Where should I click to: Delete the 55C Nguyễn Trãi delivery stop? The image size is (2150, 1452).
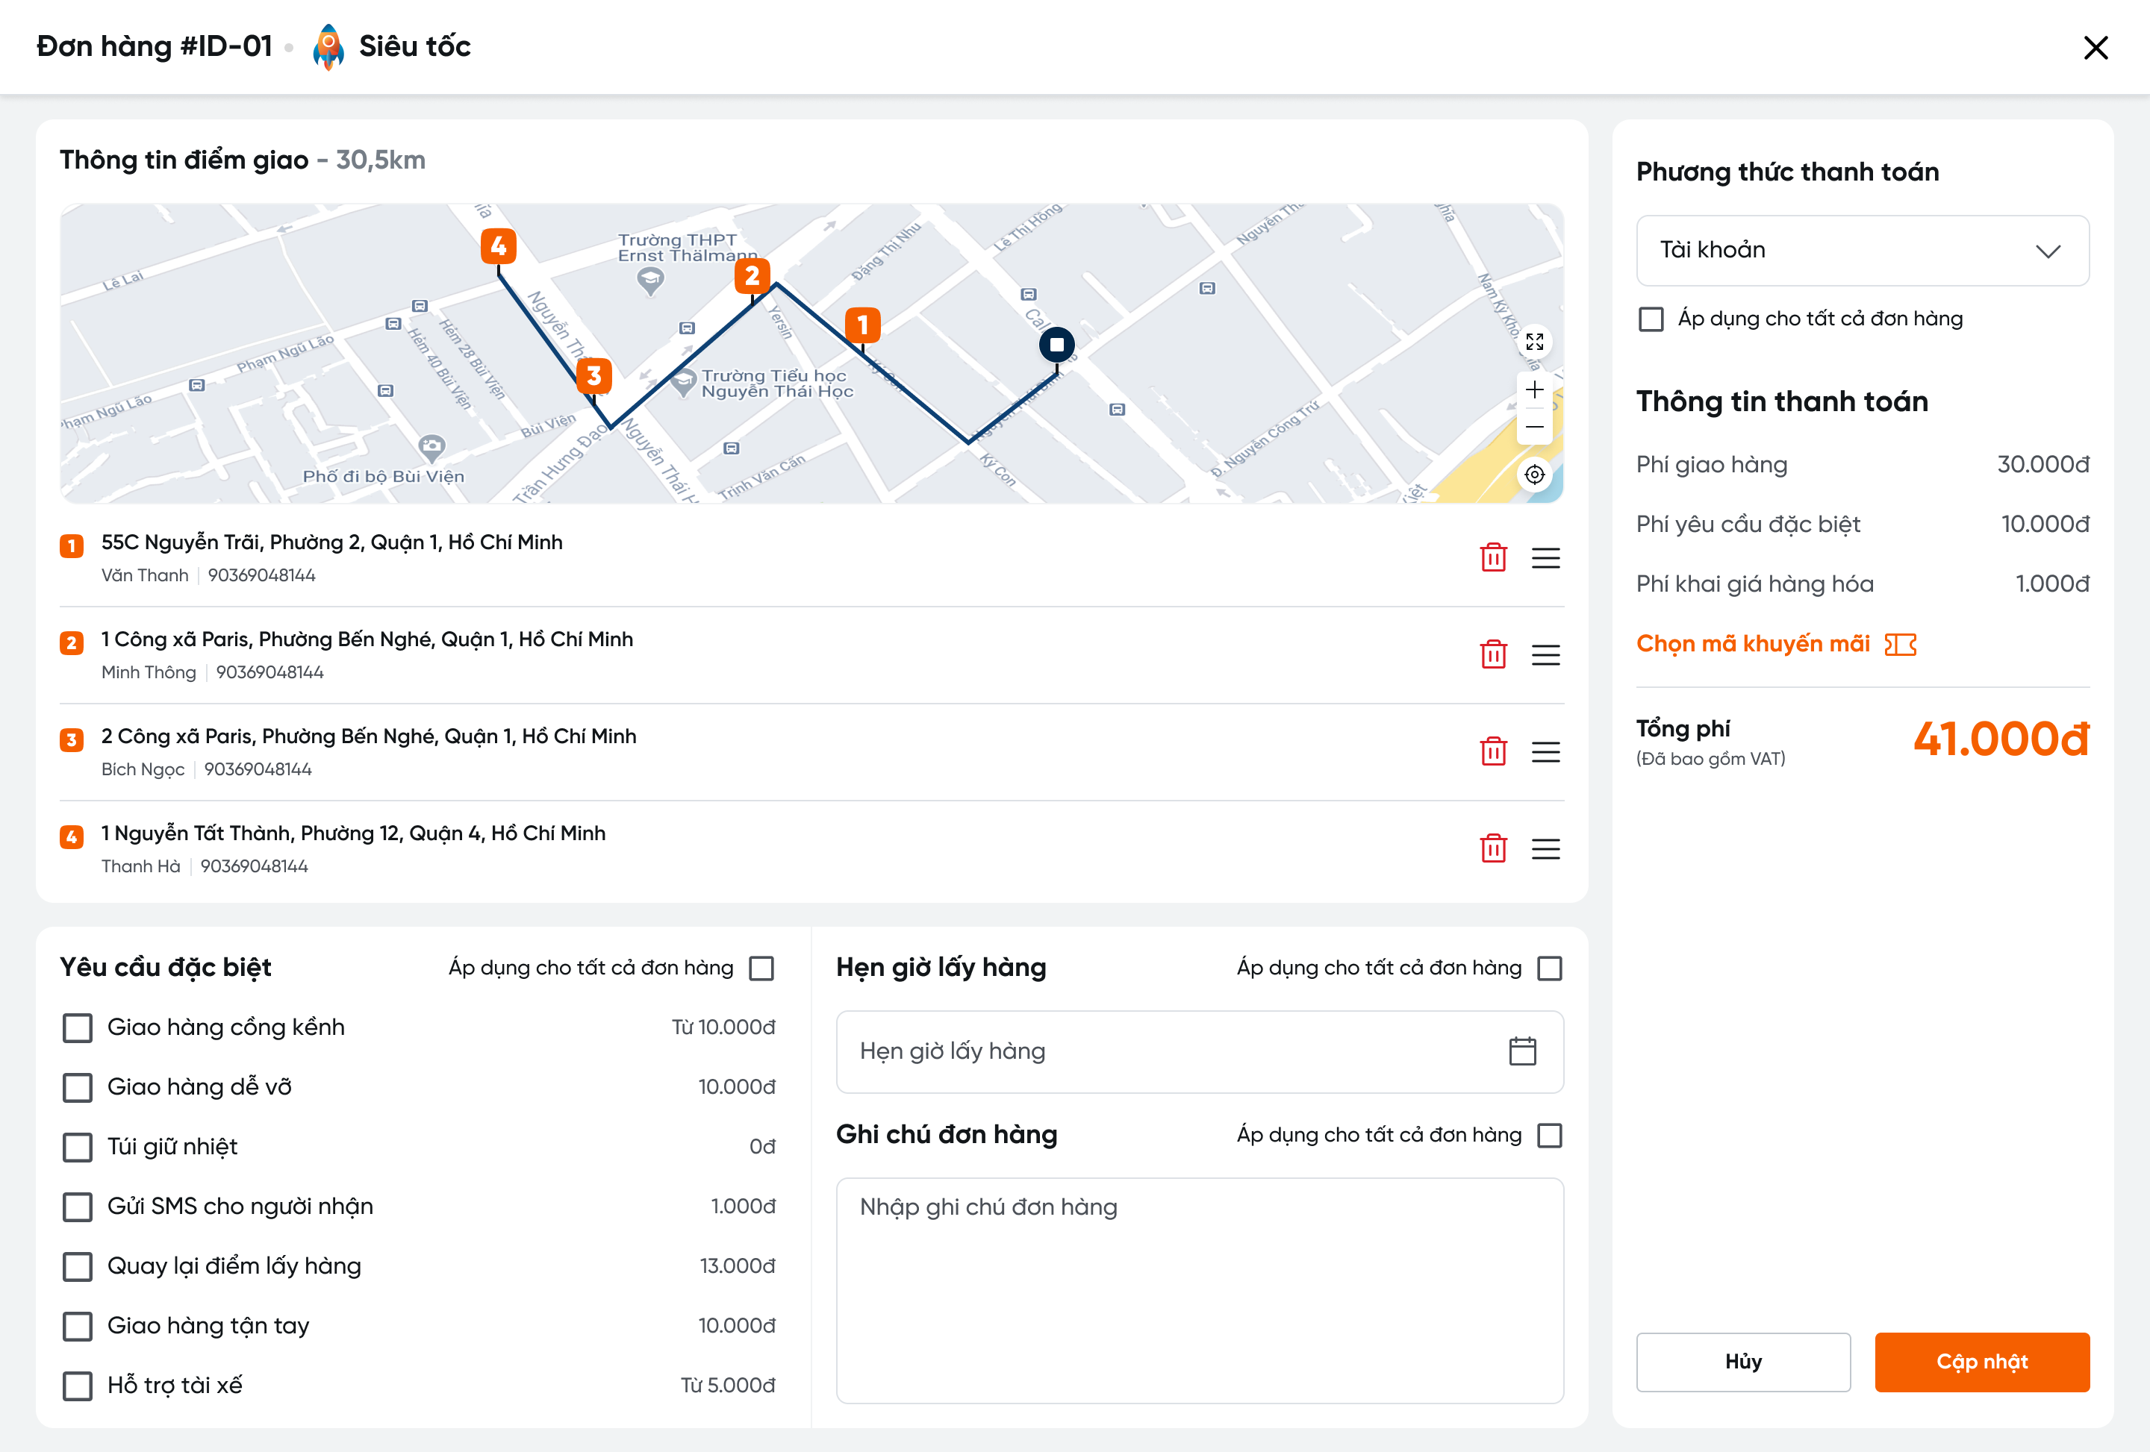click(x=1493, y=557)
